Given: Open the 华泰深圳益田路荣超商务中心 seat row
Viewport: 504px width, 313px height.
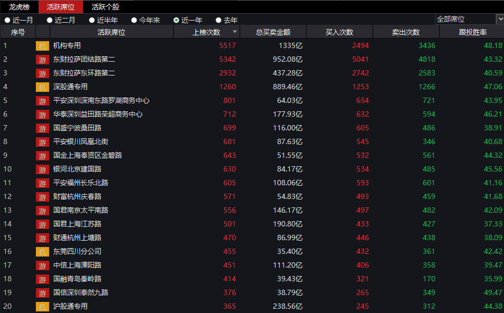Looking at the screenshot, I should [252, 115].
